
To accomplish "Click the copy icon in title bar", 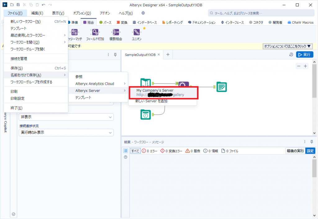I will pos(31,5).
